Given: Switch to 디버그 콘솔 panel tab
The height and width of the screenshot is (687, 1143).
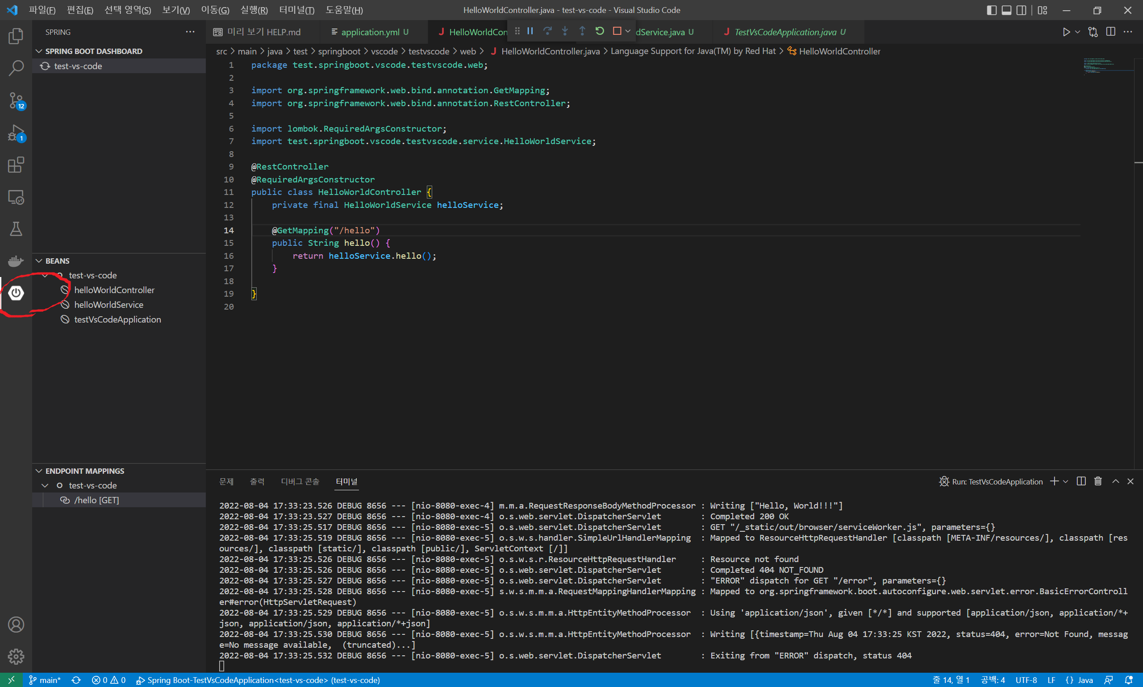Looking at the screenshot, I should [300, 481].
